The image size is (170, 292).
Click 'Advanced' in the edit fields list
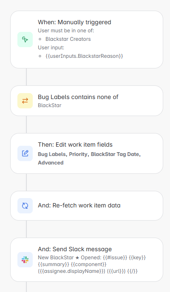pyautogui.click(x=51, y=163)
